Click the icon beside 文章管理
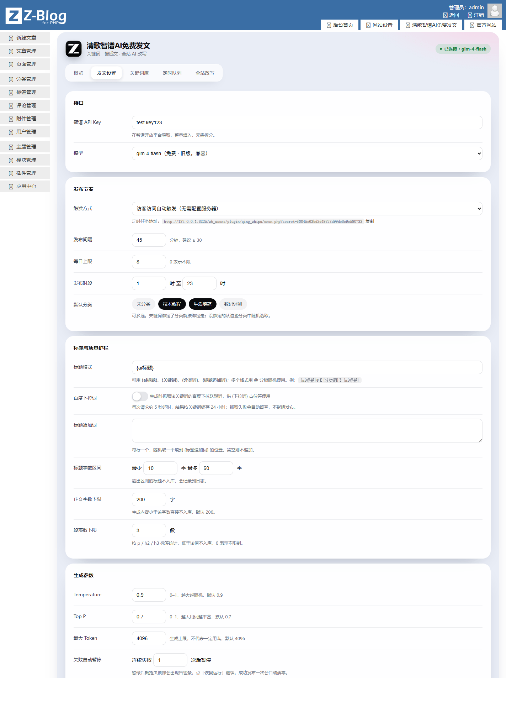Viewport: 512px width, 712px height. [11, 51]
